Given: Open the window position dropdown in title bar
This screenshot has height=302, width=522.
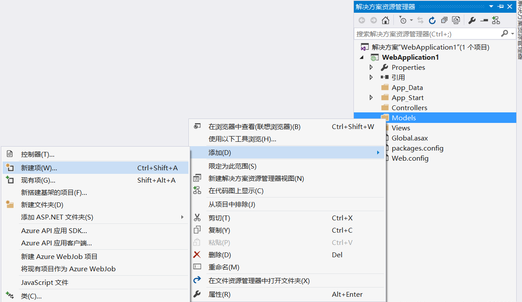Looking at the screenshot, I should click(x=491, y=7).
